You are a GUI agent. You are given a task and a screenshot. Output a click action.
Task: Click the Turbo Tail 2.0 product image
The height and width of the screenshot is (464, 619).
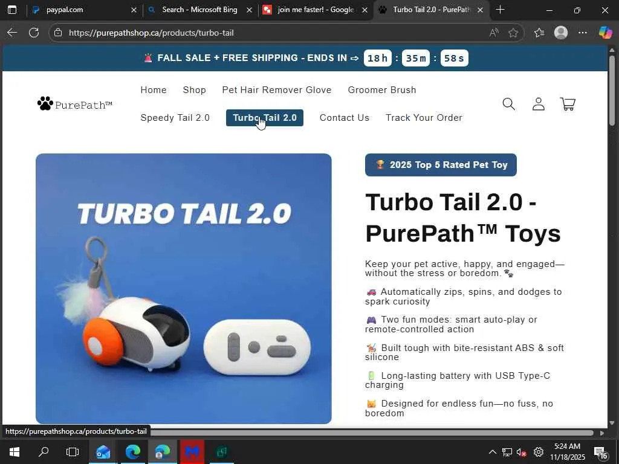coord(184,288)
